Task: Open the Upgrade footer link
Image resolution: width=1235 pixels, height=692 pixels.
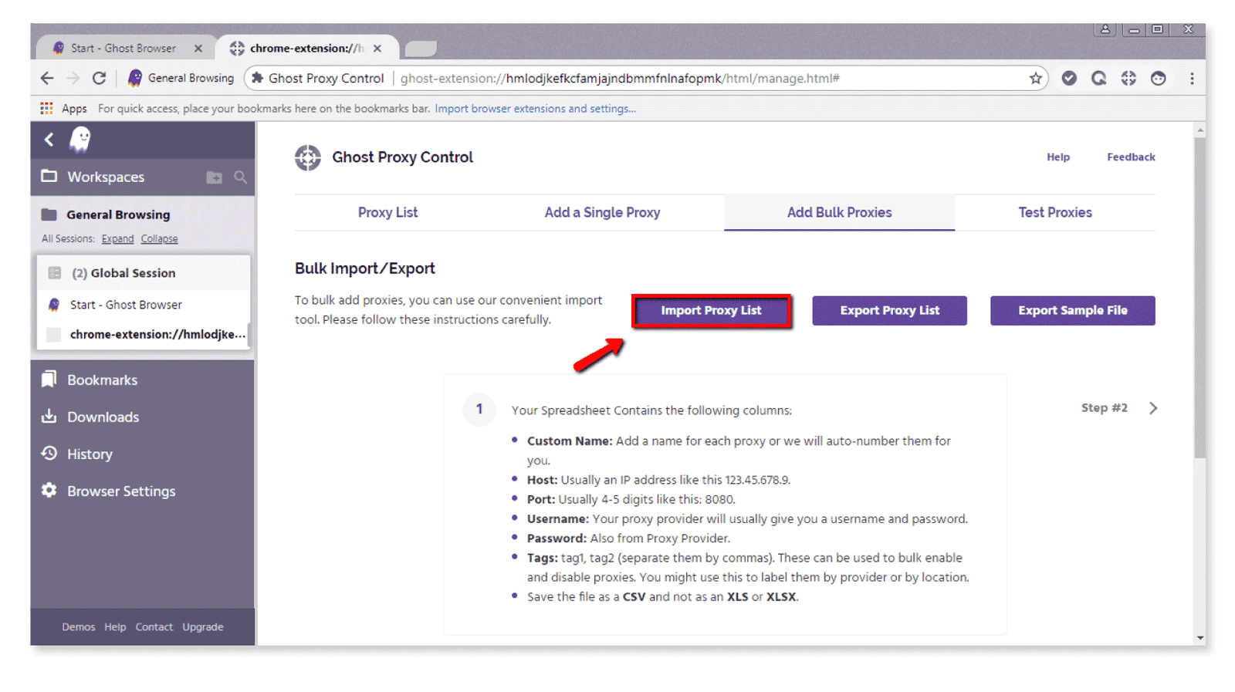Action: pyautogui.click(x=203, y=627)
